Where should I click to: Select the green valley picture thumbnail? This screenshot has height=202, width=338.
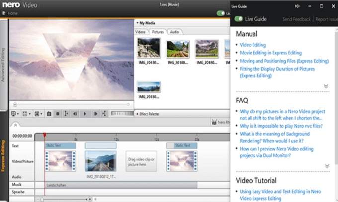[x=178, y=49]
